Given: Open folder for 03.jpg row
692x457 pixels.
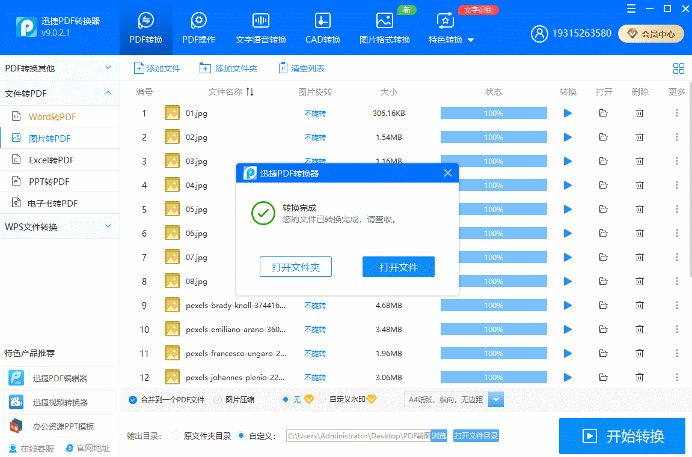Looking at the screenshot, I should click(603, 162).
